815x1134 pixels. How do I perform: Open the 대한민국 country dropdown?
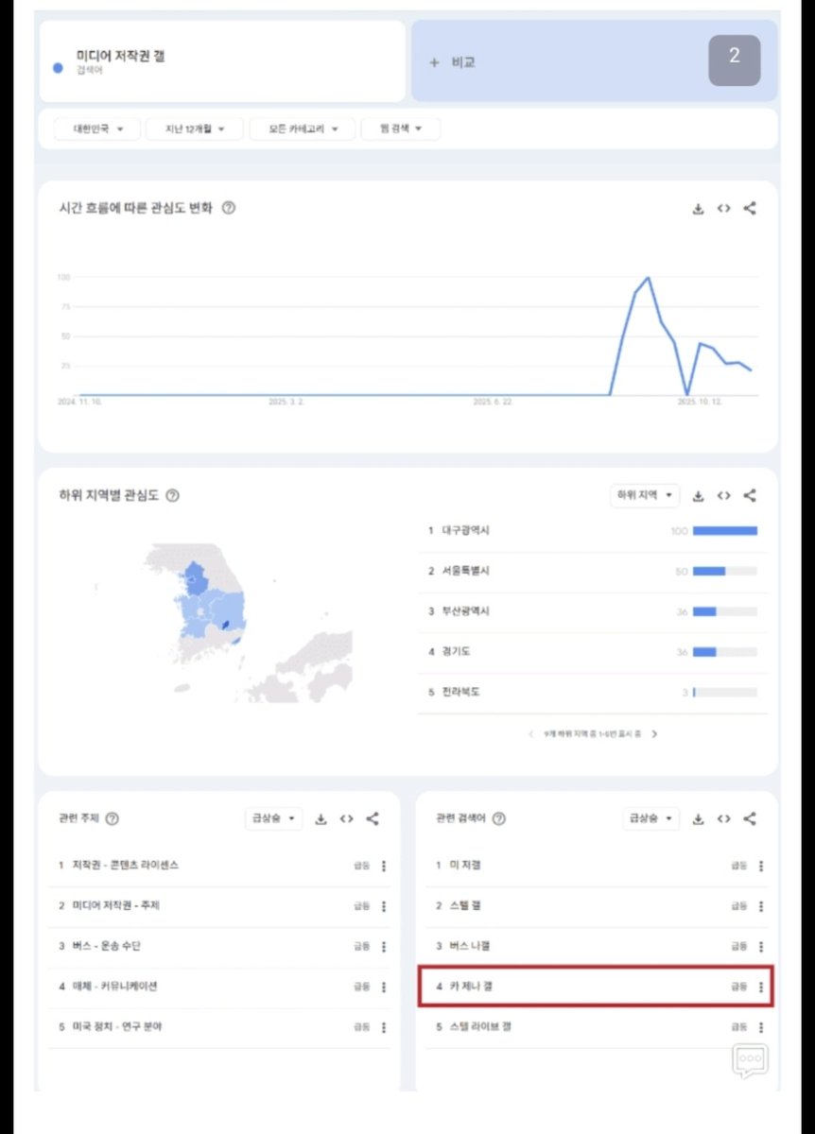[x=96, y=129]
